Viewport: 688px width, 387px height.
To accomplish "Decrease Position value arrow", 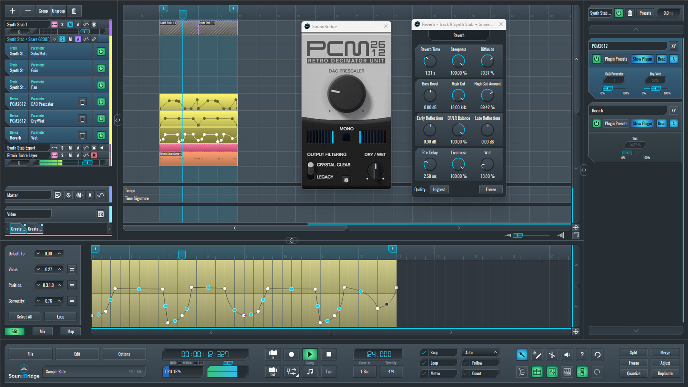I will 38,285.
